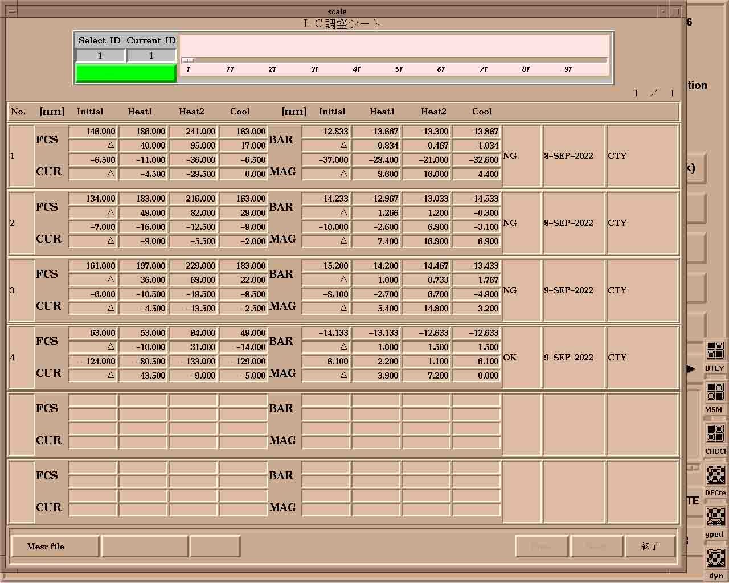Select row 2 FCS Heat2 216.000

coord(193,199)
